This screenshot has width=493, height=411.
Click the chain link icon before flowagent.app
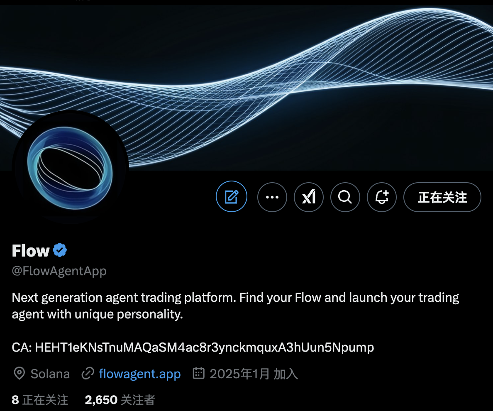(x=88, y=373)
